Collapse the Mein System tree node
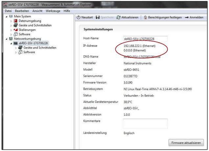 click(x=6, y=17)
